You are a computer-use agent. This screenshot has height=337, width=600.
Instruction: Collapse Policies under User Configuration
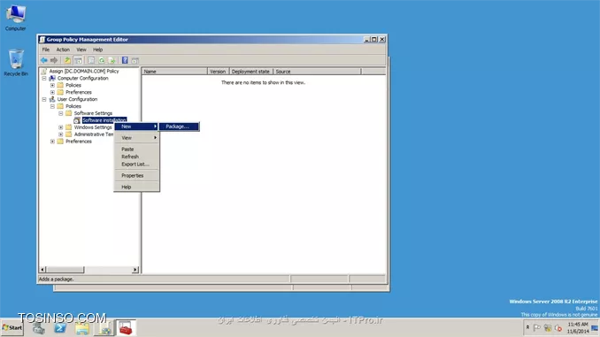pyautogui.click(x=52, y=106)
